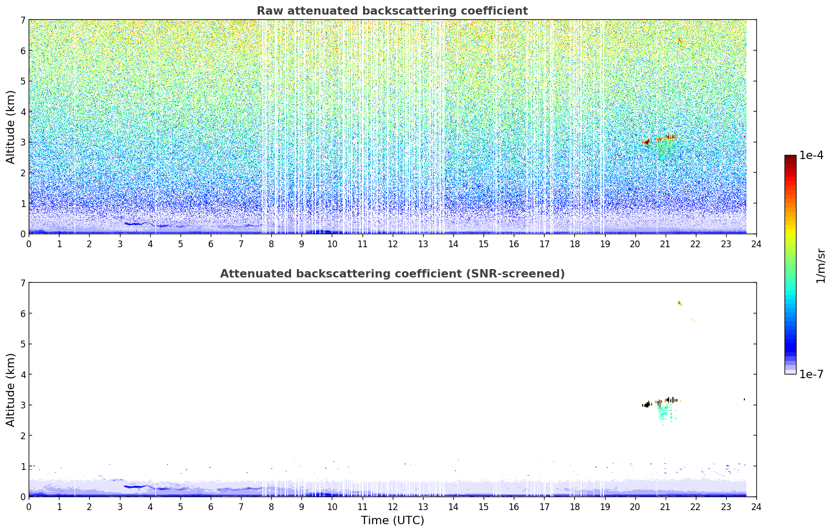Click the 21 hour tick on top plot
Image resolution: width=832 pixels, height=532 pixels.
(665, 244)
